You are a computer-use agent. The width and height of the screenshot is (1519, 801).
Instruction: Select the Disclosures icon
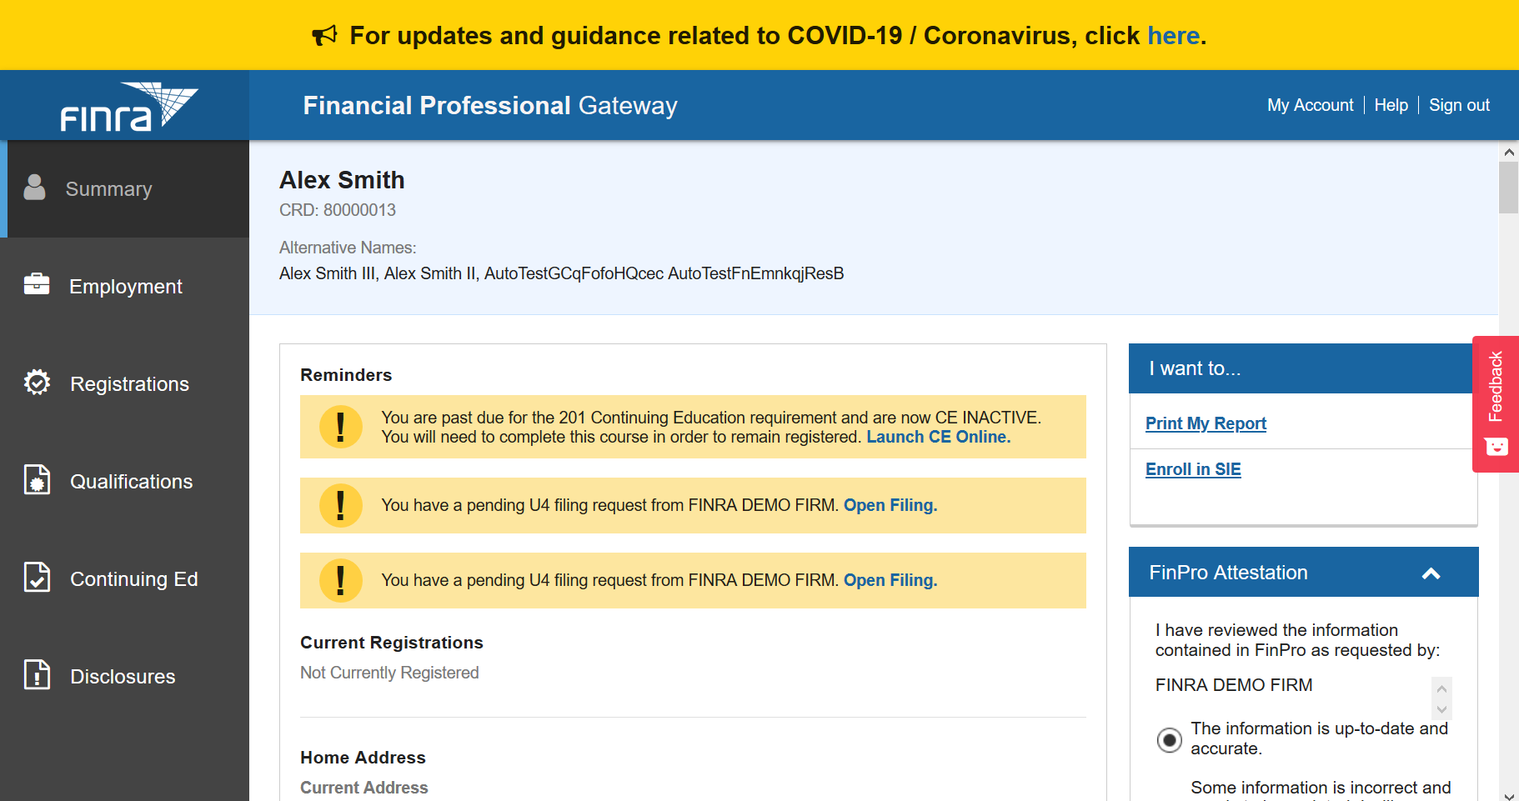click(36, 675)
